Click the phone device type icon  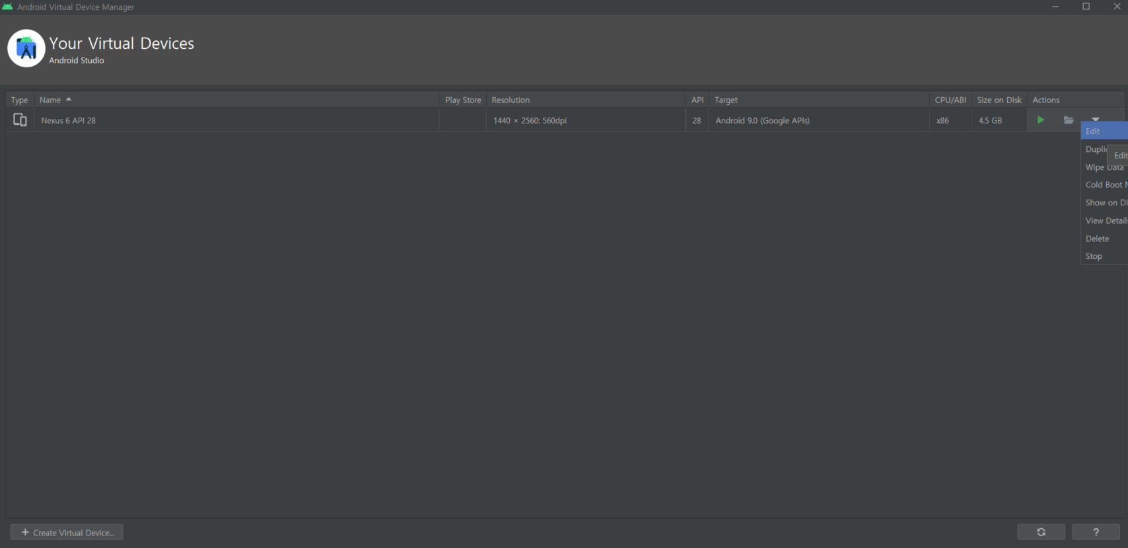coord(20,120)
